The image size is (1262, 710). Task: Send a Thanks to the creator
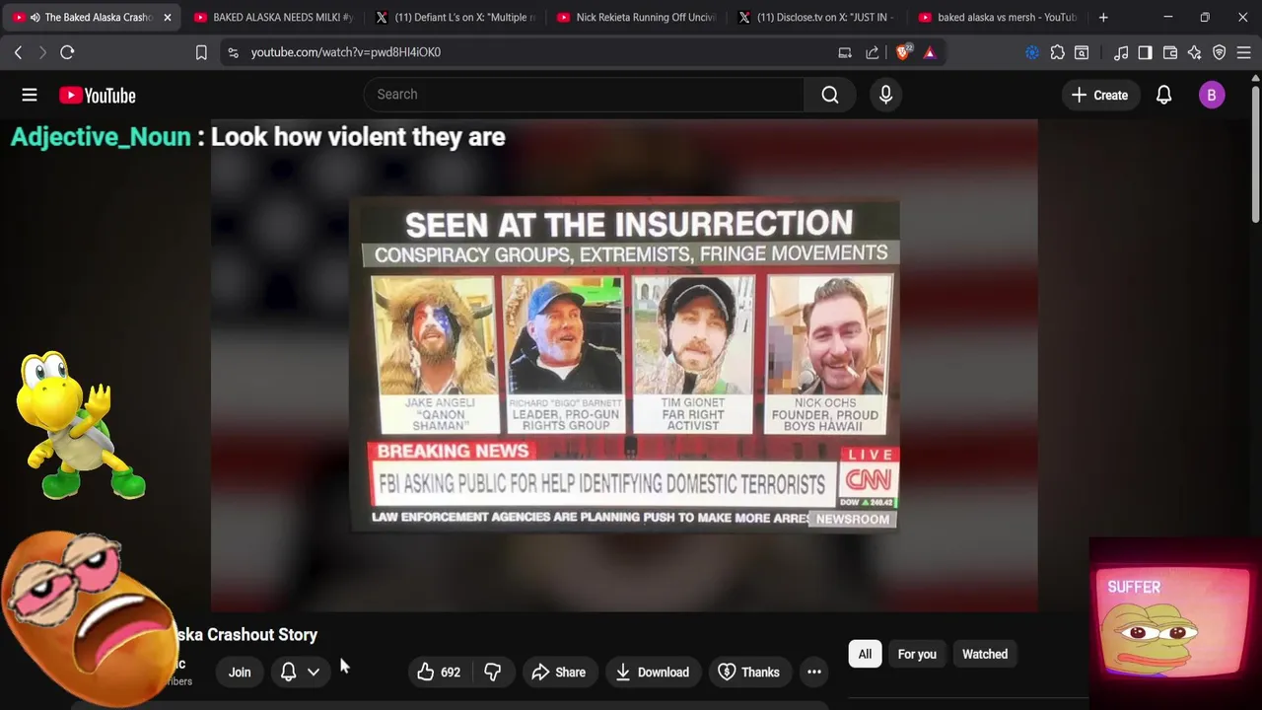[x=748, y=673]
